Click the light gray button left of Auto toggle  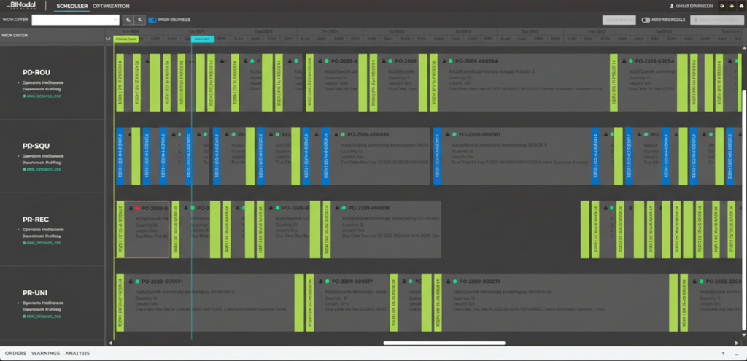[619, 20]
